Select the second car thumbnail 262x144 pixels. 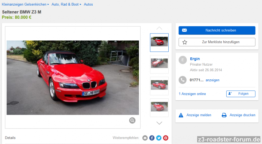point(159,64)
